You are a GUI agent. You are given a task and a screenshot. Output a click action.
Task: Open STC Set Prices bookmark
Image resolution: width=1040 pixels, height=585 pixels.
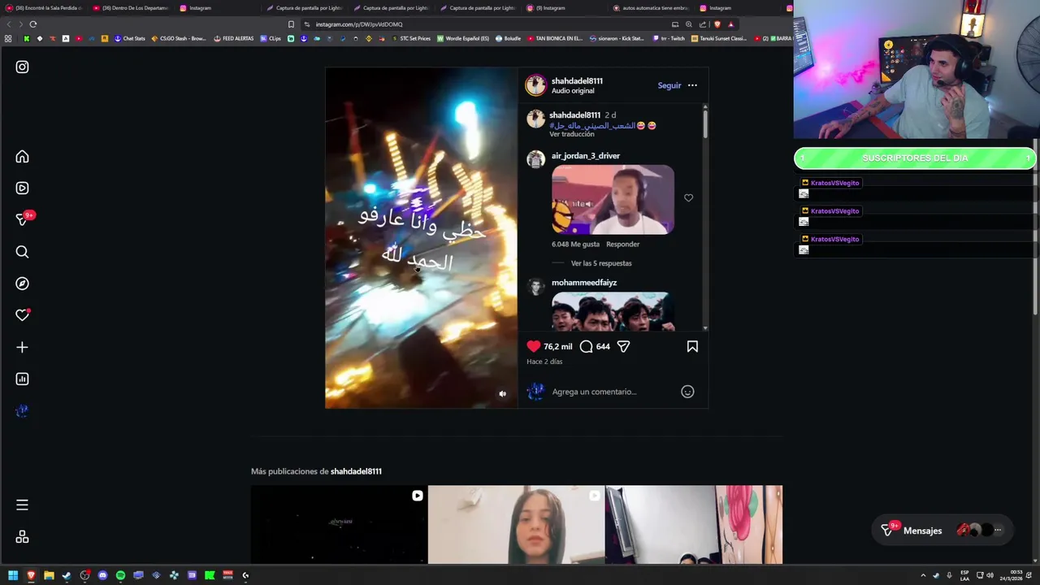(x=412, y=38)
